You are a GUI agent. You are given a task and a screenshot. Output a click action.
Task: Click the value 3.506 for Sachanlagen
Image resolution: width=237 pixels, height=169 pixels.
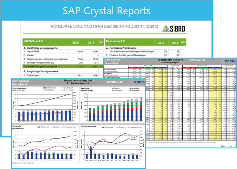coord(95,76)
